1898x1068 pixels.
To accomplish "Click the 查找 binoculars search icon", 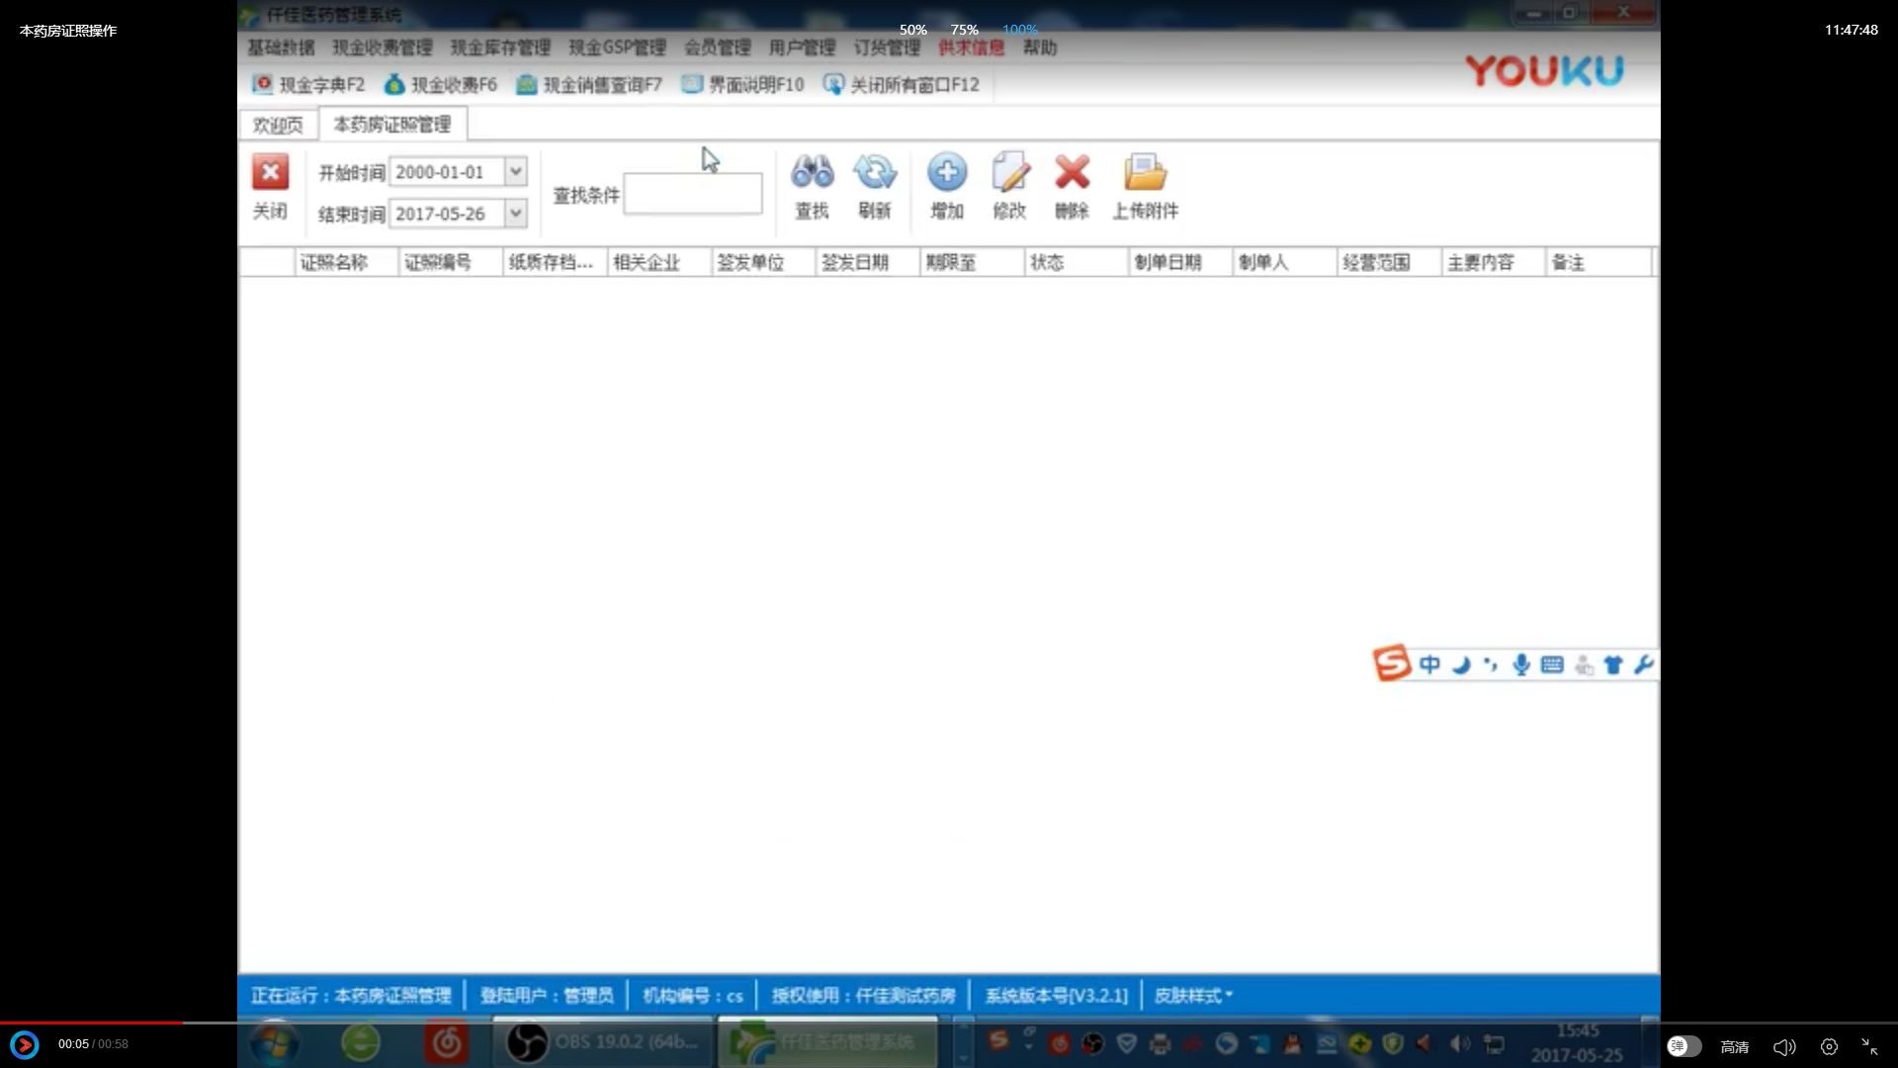I will pos(813,172).
